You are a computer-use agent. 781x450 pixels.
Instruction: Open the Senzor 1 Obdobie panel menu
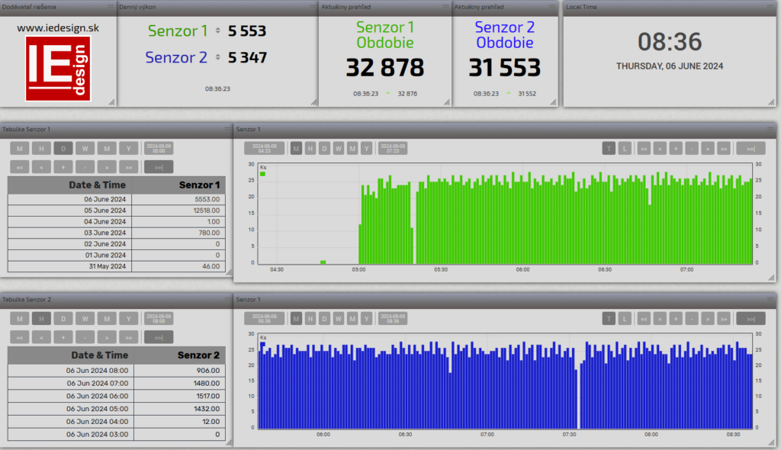pyautogui.click(x=445, y=6)
